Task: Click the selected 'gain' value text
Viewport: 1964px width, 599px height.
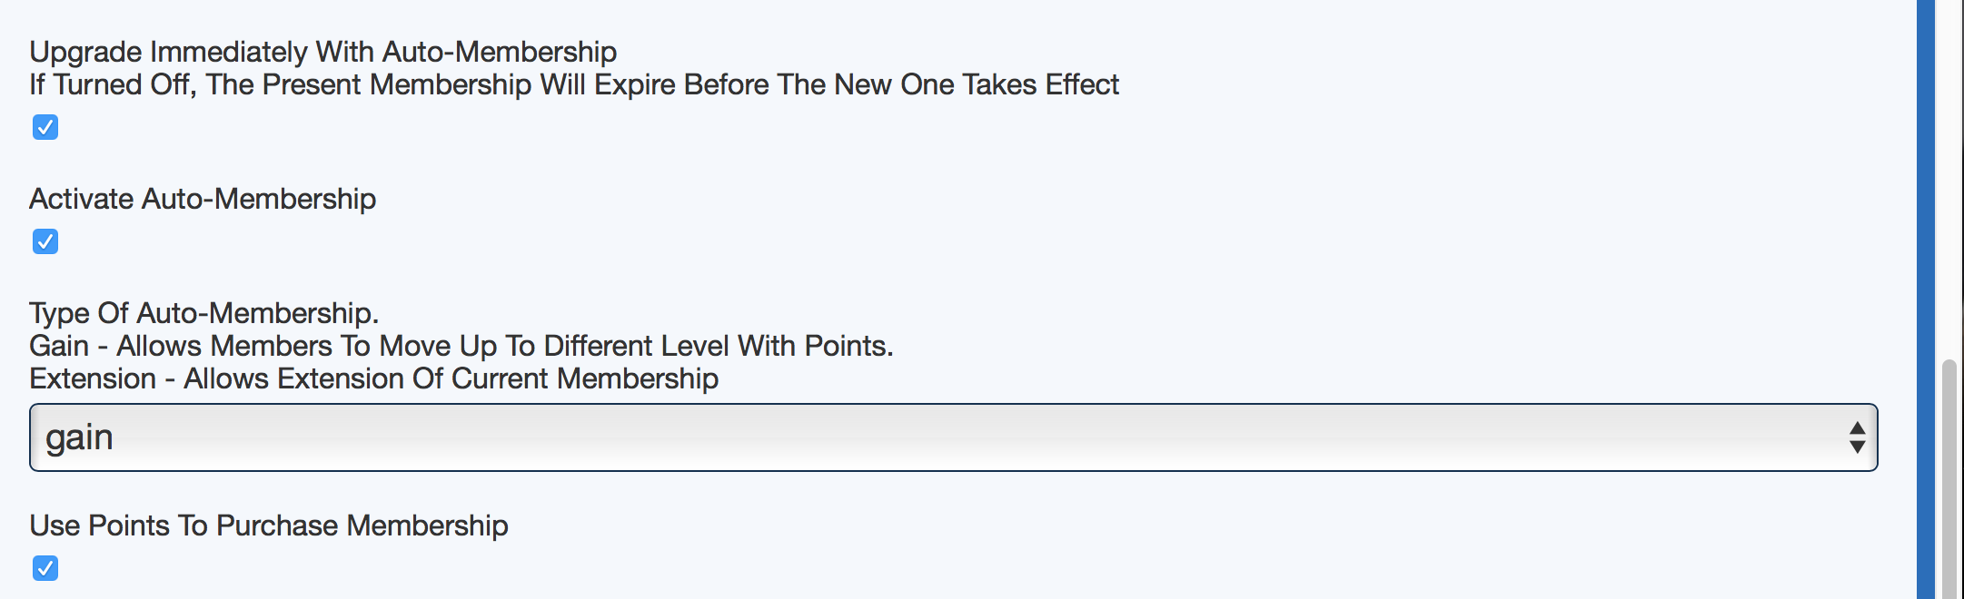Action: tap(80, 437)
